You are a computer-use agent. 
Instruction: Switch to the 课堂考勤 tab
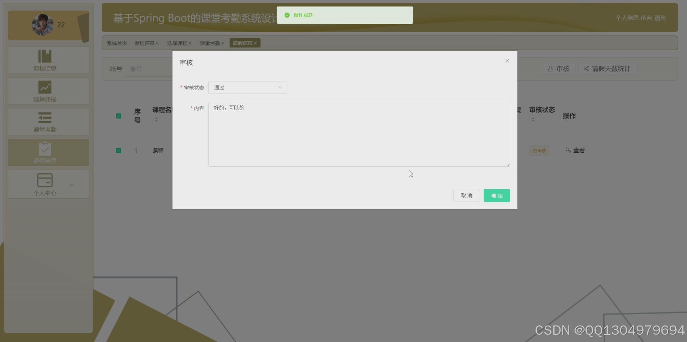210,43
